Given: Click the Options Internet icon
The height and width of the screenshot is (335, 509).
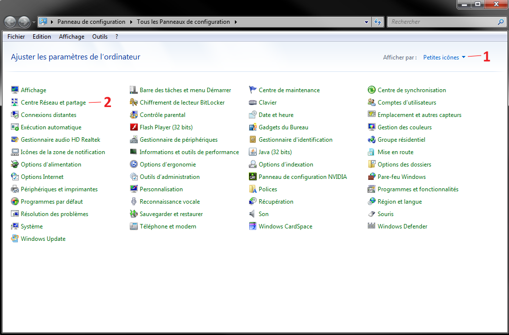Looking at the screenshot, I should tap(14, 176).
